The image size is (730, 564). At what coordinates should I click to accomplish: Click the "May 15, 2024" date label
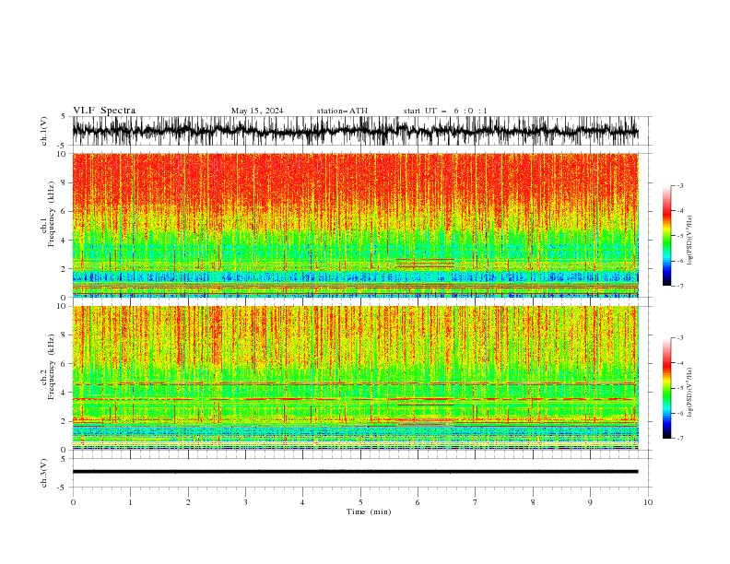[257, 111]
